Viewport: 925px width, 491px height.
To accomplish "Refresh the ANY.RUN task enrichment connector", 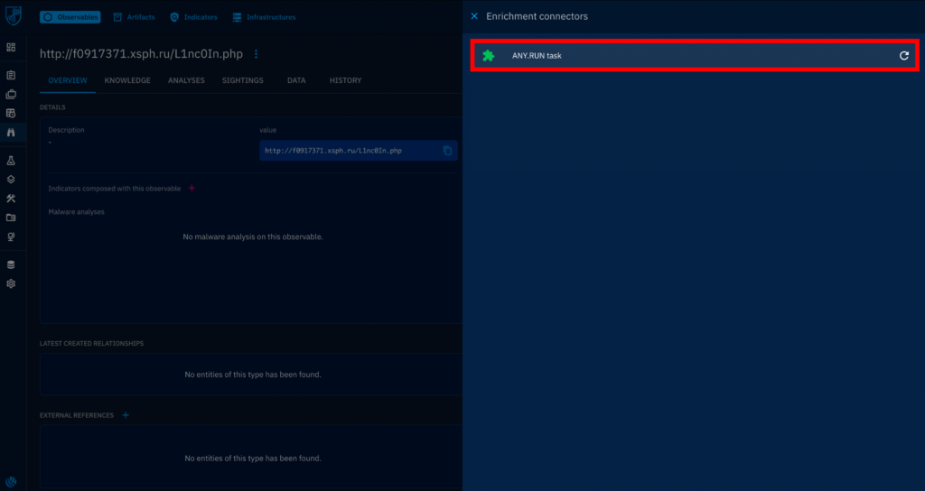I will point(903,56).
